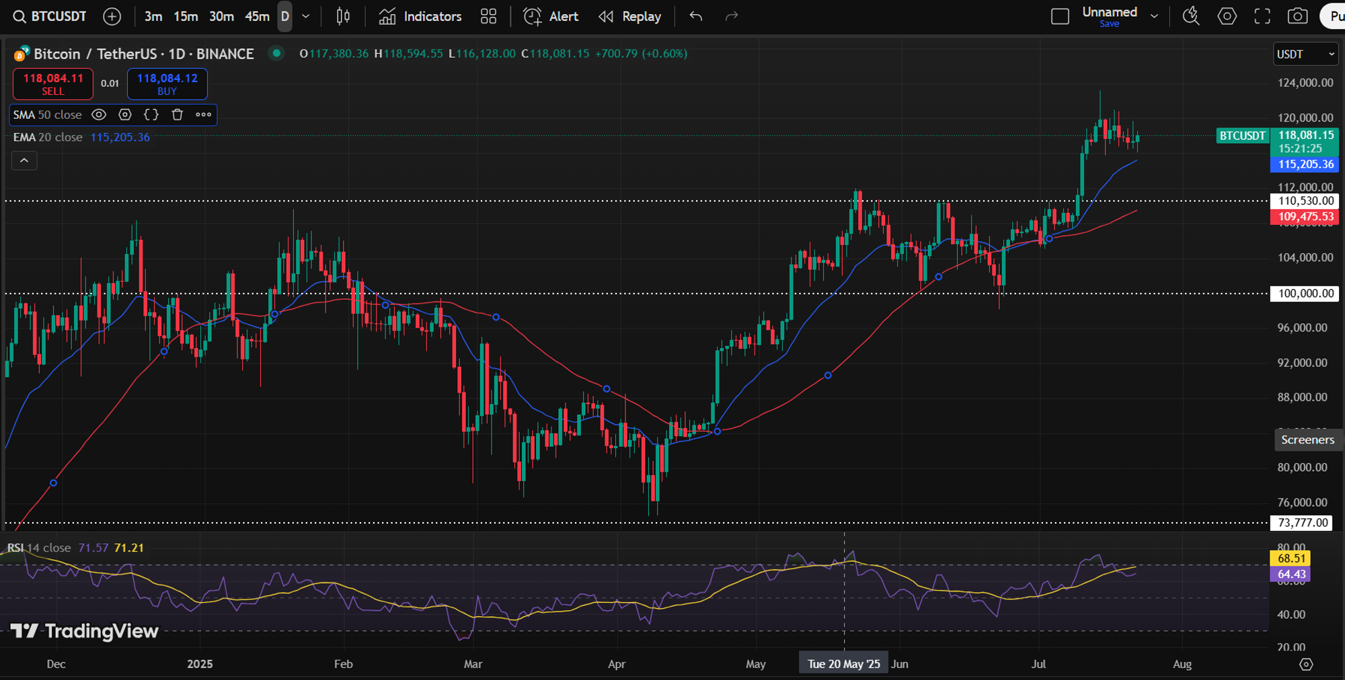Open the indicator templates grid icon
This screenshot has width=1345, height=680.
489,16
